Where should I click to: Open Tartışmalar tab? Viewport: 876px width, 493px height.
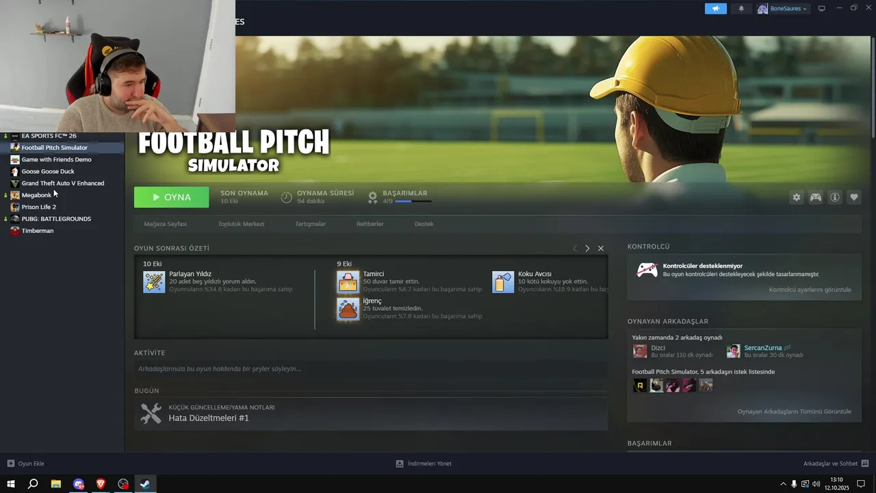(x=310, y=224)
